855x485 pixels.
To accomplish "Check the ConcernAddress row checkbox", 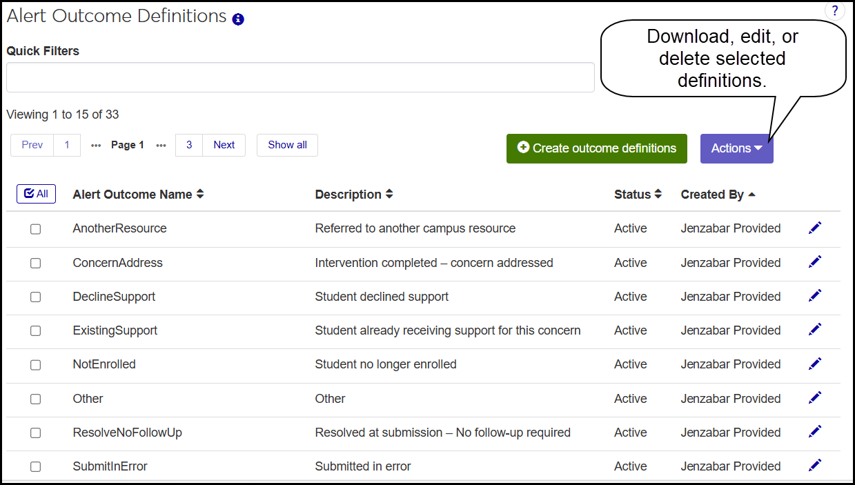I will coord(35,264).
